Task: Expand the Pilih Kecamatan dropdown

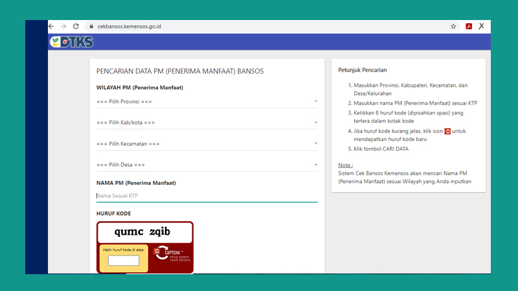Action: [x=207, y=144]
